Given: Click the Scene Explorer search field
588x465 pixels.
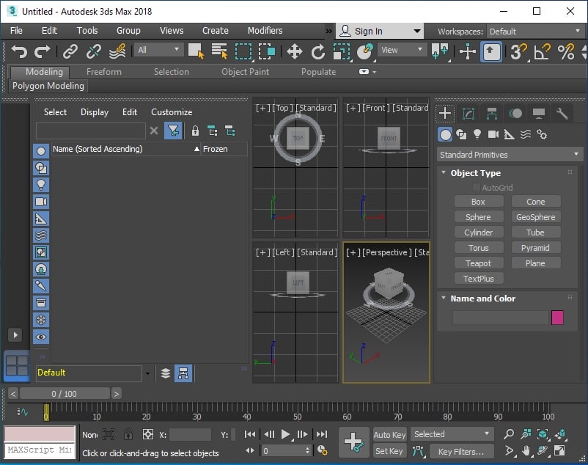Looking at the screenshot, I should [x=91, y=131].
